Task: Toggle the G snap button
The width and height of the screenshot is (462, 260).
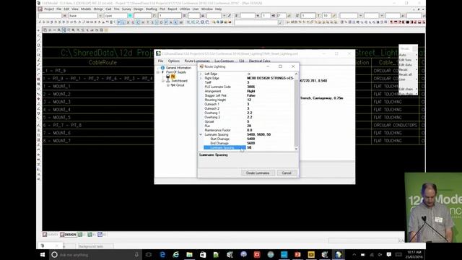Action: [133, 22]
